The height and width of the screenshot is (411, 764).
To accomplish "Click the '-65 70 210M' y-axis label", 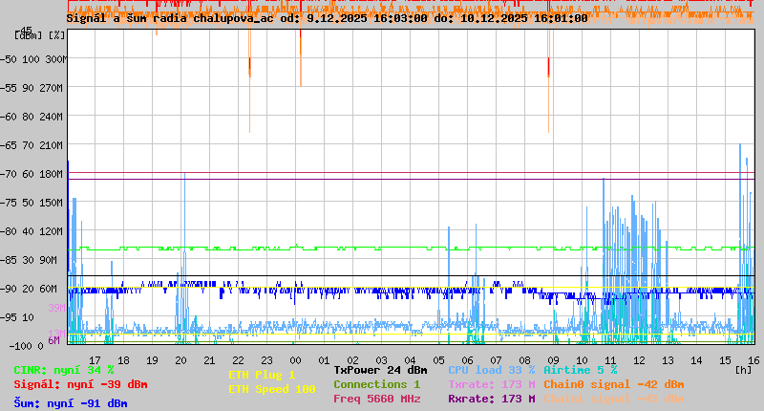I will coord(32,145).
